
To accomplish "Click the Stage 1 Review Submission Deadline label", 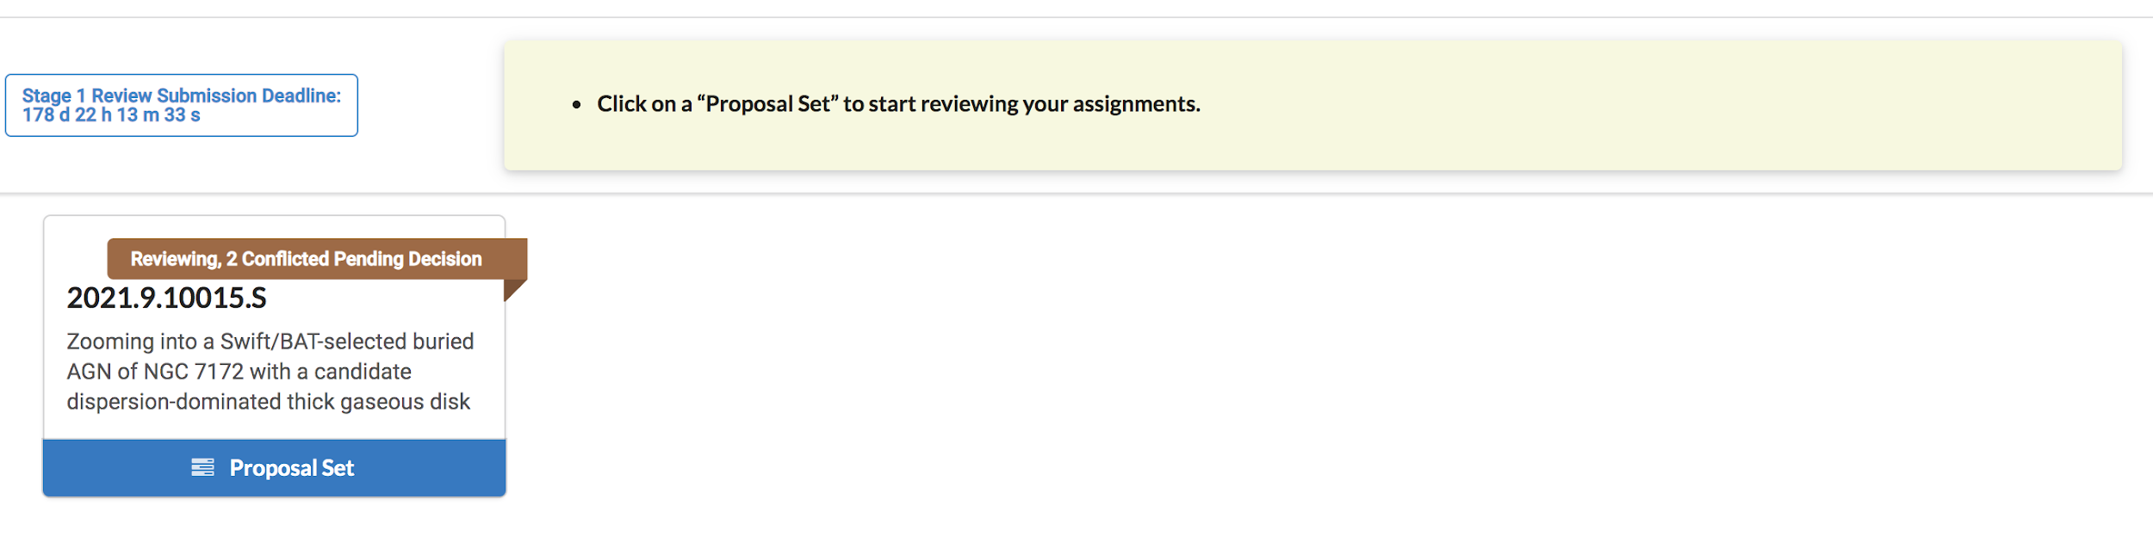I will tap(181, 96).
